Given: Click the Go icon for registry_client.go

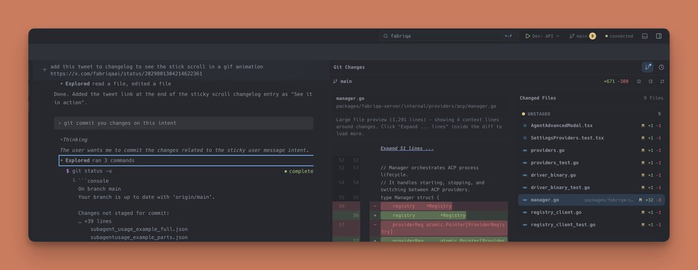Looking at the screenshot, I should (x=525, y=212).
